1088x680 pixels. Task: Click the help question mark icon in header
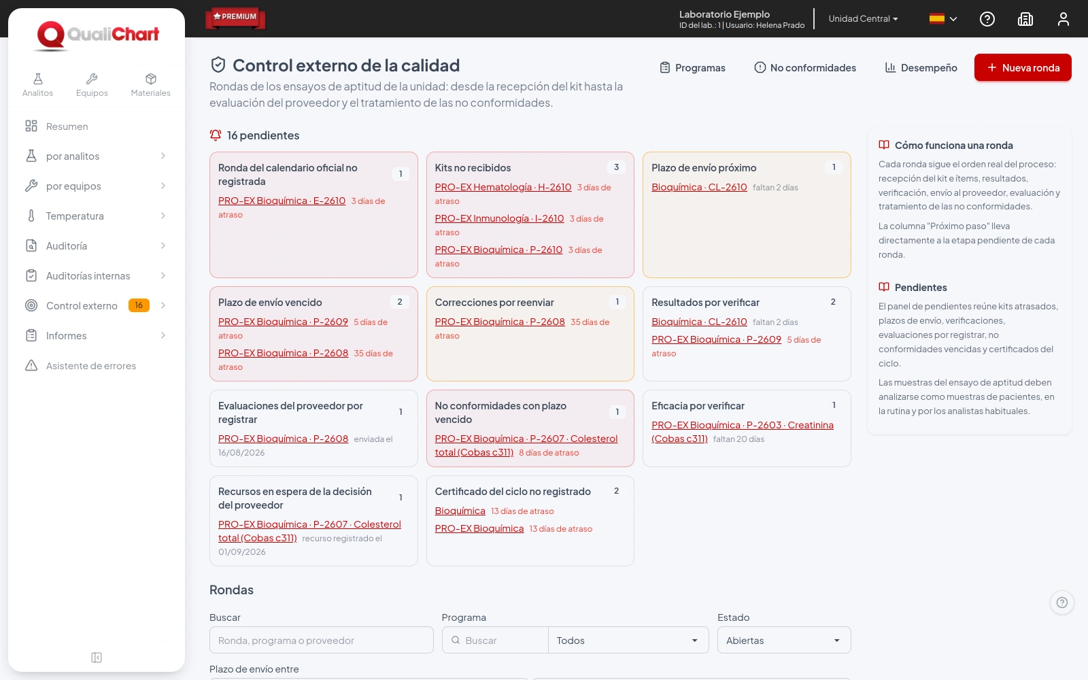point(987,19)
